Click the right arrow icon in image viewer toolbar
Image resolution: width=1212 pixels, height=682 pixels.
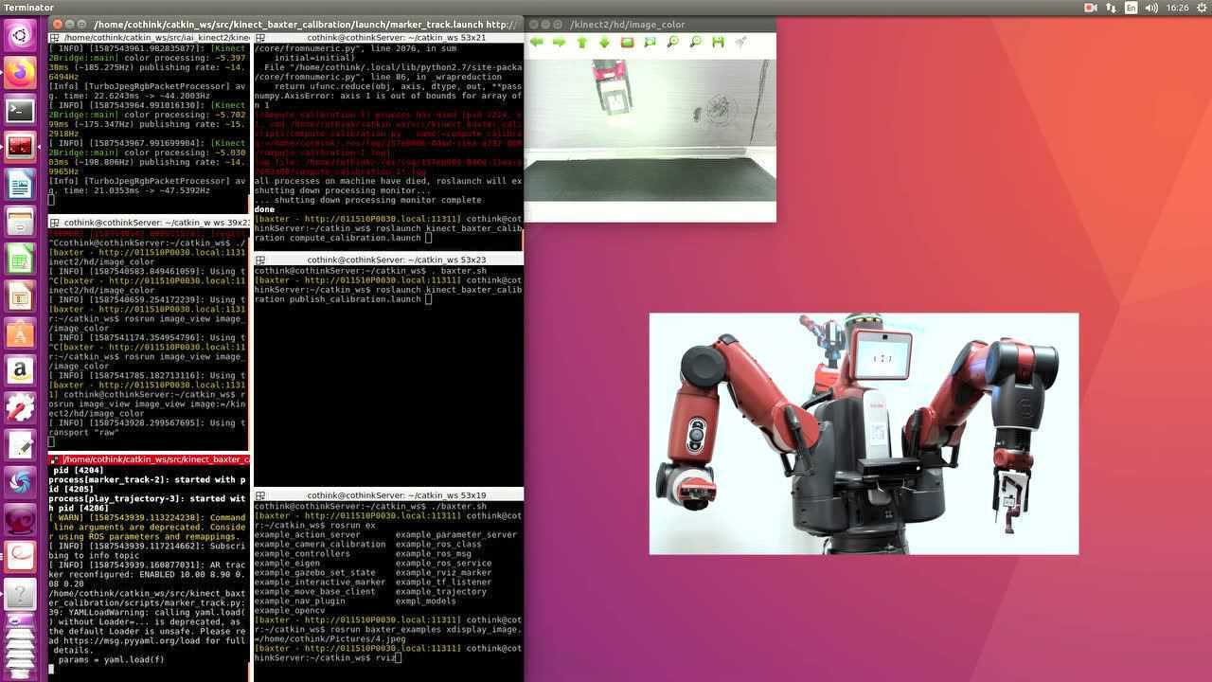tap(560, 43)
